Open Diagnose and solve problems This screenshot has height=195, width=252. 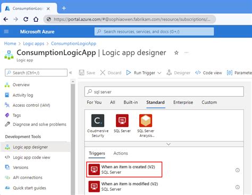tap(35, 124)
